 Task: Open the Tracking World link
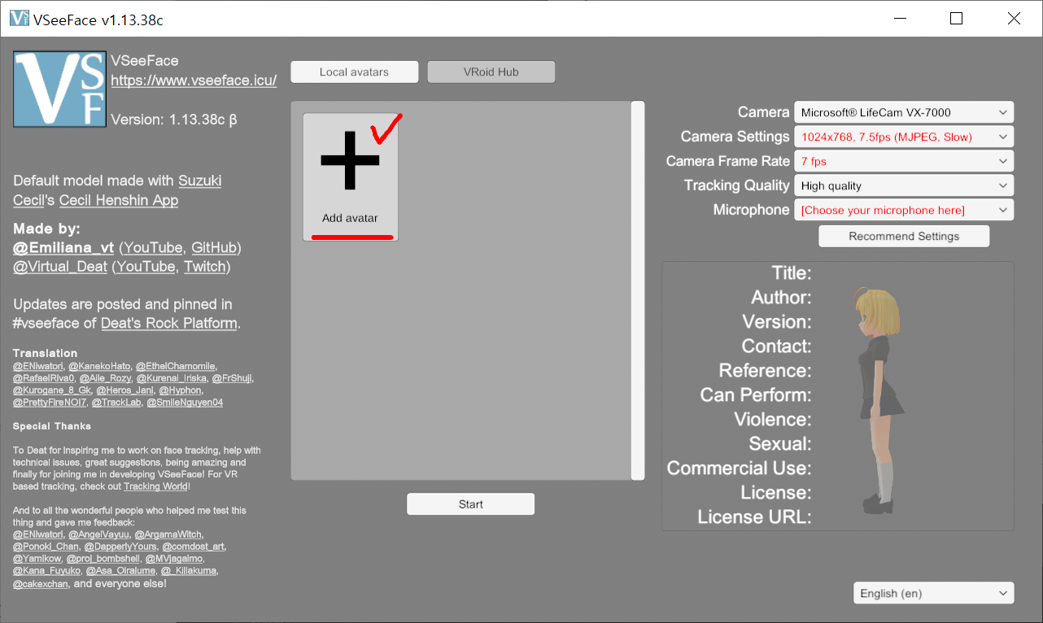pos(156,486)
